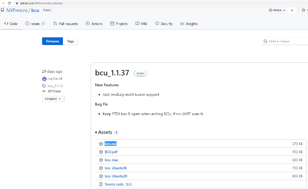Open the Compare dropdown
308x189 pixels.
(53, 99)
